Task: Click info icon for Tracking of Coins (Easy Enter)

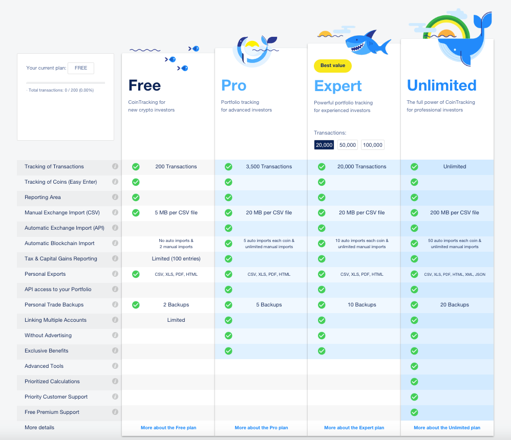Action: [115, 182]
